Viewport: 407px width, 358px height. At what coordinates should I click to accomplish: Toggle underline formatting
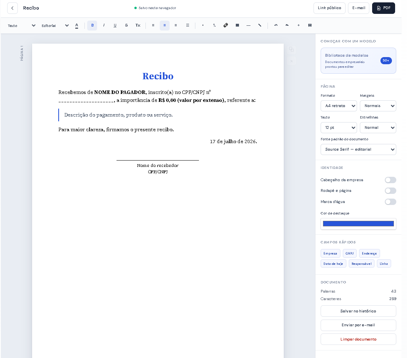click(x=115, y=25)
